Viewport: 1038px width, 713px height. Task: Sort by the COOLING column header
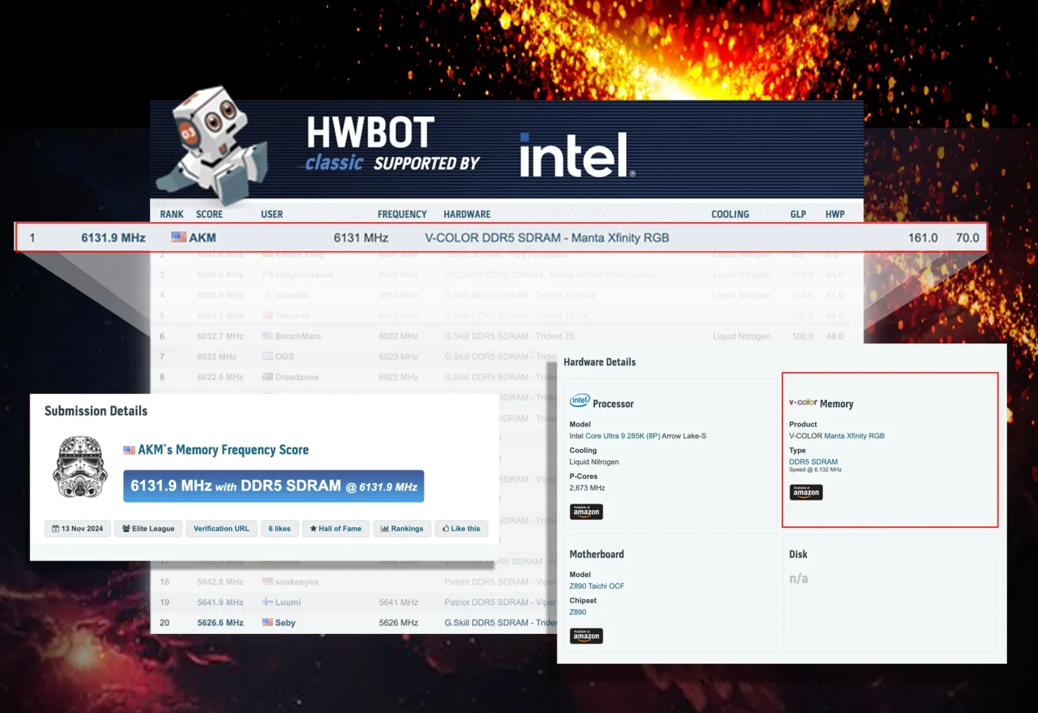(x=730, y=215)
